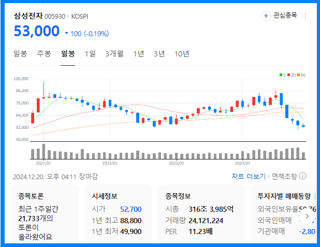
Task: Click the 2023/01 axis label
Action: click(176, 163)
